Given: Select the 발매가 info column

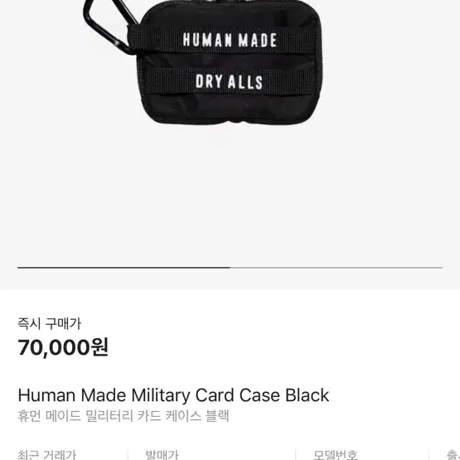Looking at the screenshot, I should (x=162, y=454).
